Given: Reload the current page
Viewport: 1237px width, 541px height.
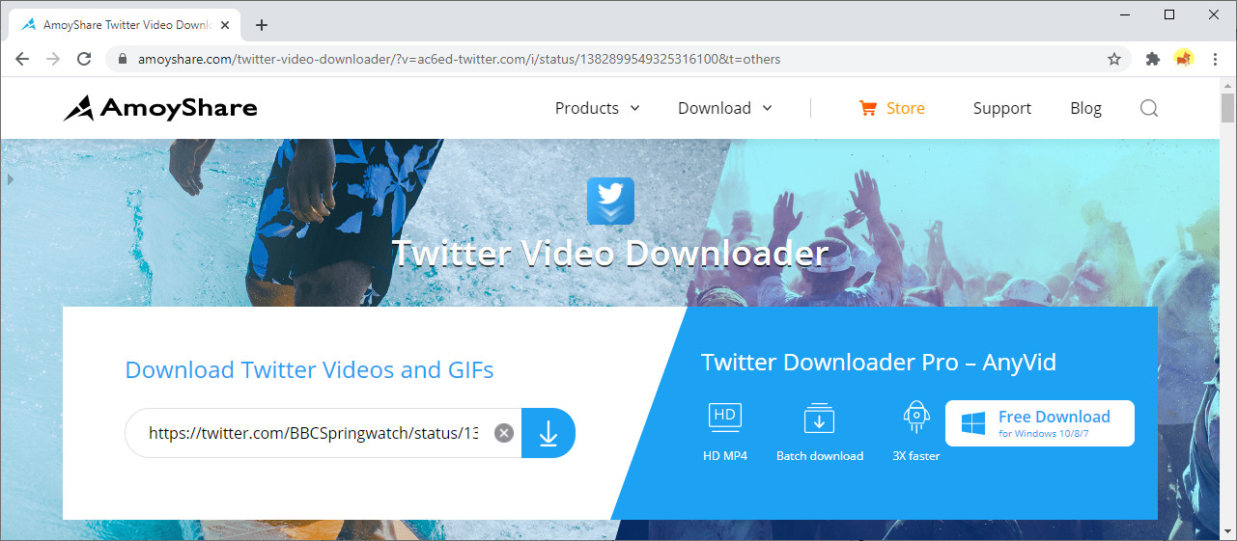Looking at the screenshot, I should pyautogui.click(x=84, y=59).
